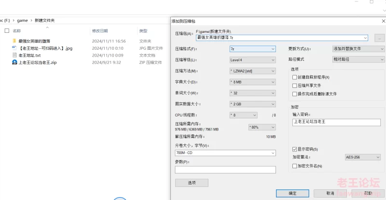Open the 压缩格式 7z dropdown
The height and width of the screenshot is (200, 386).
pos(252,49)
